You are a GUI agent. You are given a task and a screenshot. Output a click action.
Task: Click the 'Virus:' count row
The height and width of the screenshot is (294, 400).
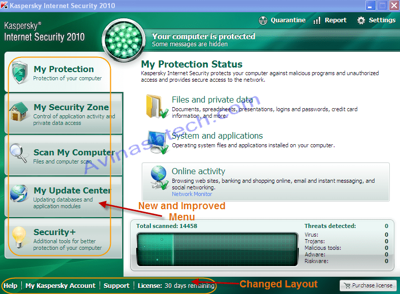(x=347, y=235)
